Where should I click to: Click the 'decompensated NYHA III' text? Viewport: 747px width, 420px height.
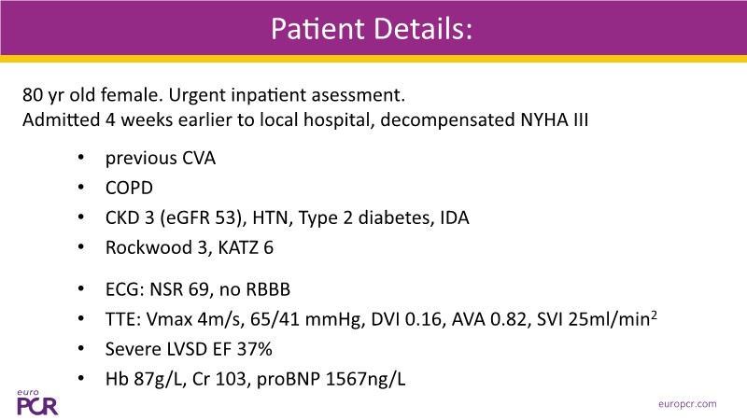point(493,120)
